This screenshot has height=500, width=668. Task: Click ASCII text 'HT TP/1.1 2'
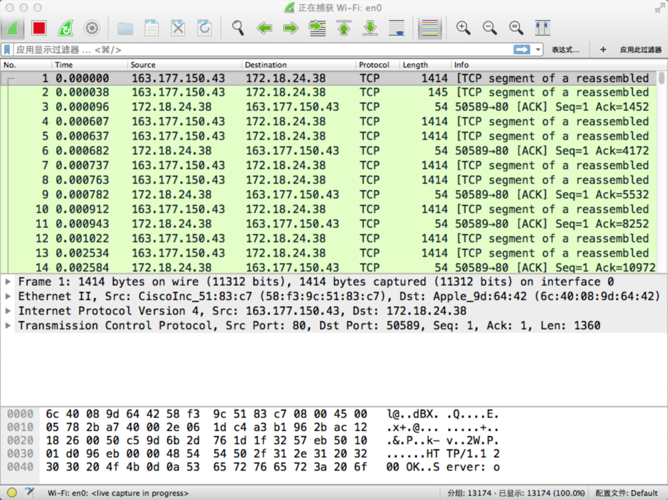tap(463, 454)
